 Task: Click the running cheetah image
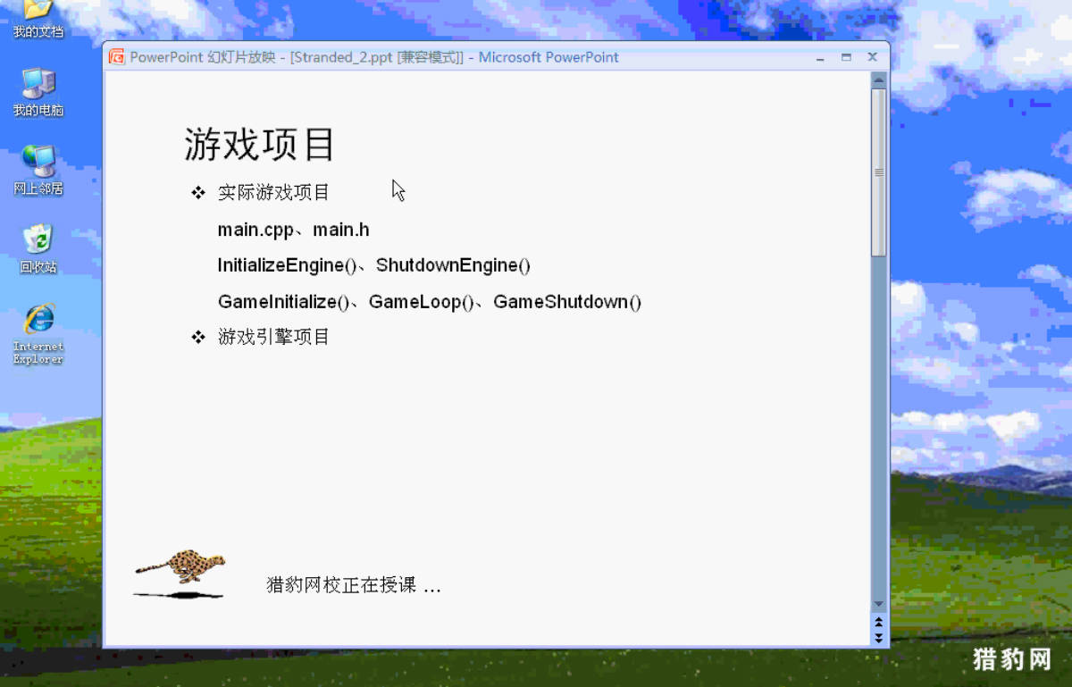(x=180, y=573)
